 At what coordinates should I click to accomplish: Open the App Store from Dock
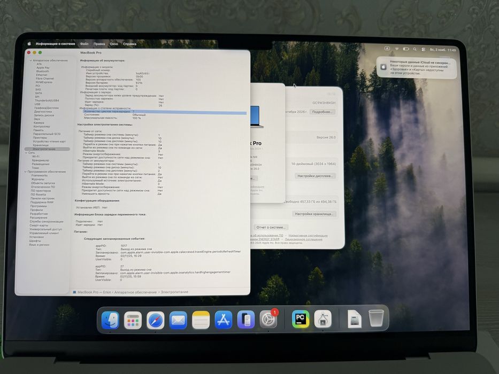point(224,320)
